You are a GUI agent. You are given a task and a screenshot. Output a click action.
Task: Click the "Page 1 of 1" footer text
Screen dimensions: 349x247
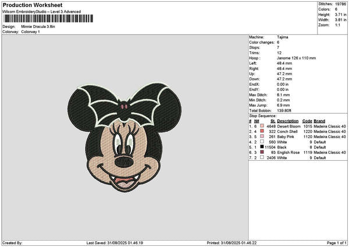(x=337, y=243)
